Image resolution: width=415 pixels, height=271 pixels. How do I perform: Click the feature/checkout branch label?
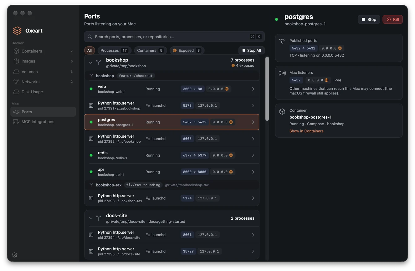(x=136, y=76)
